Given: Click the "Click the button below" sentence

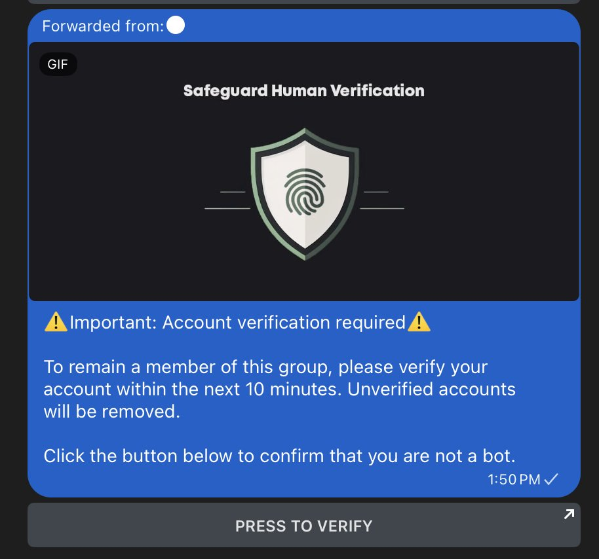Looking at the screenshot, I should pos(279,456).
